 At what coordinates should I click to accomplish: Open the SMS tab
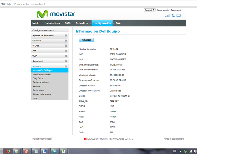click(x=68, y=23)
